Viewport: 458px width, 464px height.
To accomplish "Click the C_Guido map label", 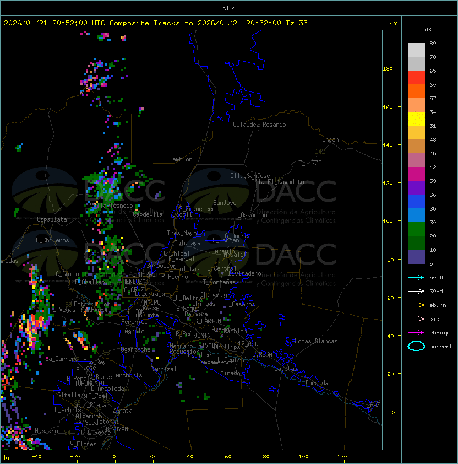I will click(67, 274).
